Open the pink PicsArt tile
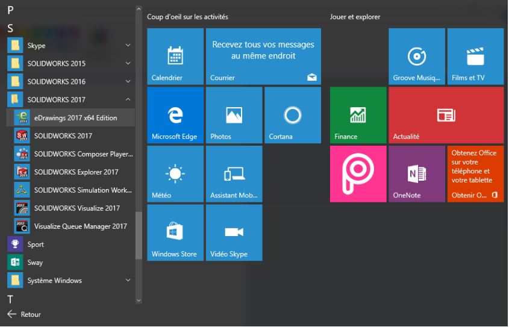Image resolution: width=509 pixels, height=327 pixels. pos(358,174)
